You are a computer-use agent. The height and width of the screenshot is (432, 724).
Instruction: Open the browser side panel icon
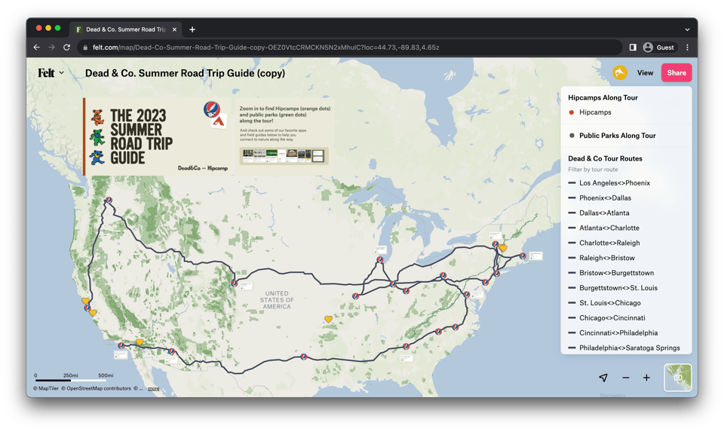pos(633,47)
